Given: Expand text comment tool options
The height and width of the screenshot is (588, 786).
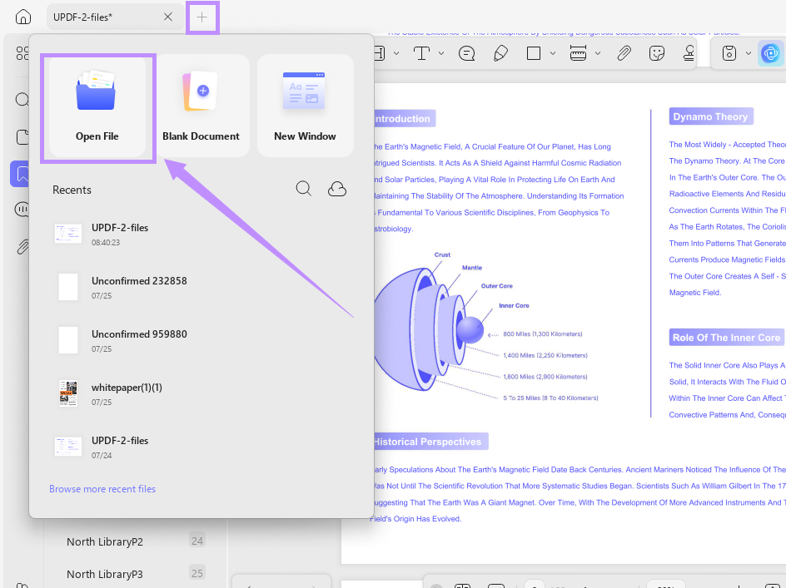Looking at the screenshot, I should (x=441, y=53).
